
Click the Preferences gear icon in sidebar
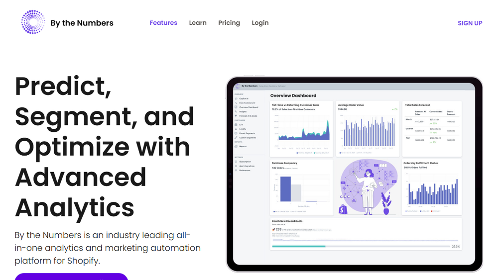pos(236,170)
